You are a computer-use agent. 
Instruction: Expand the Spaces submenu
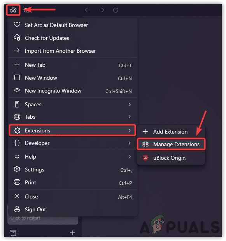pyautogui.click(x=73, y=105)
